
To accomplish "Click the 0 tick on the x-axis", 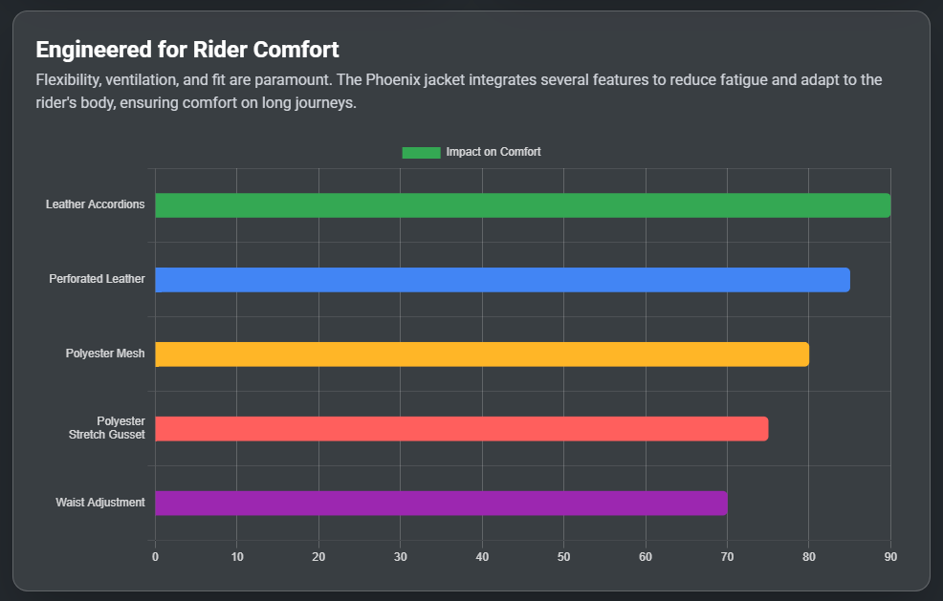I will [x=155, y=557].
